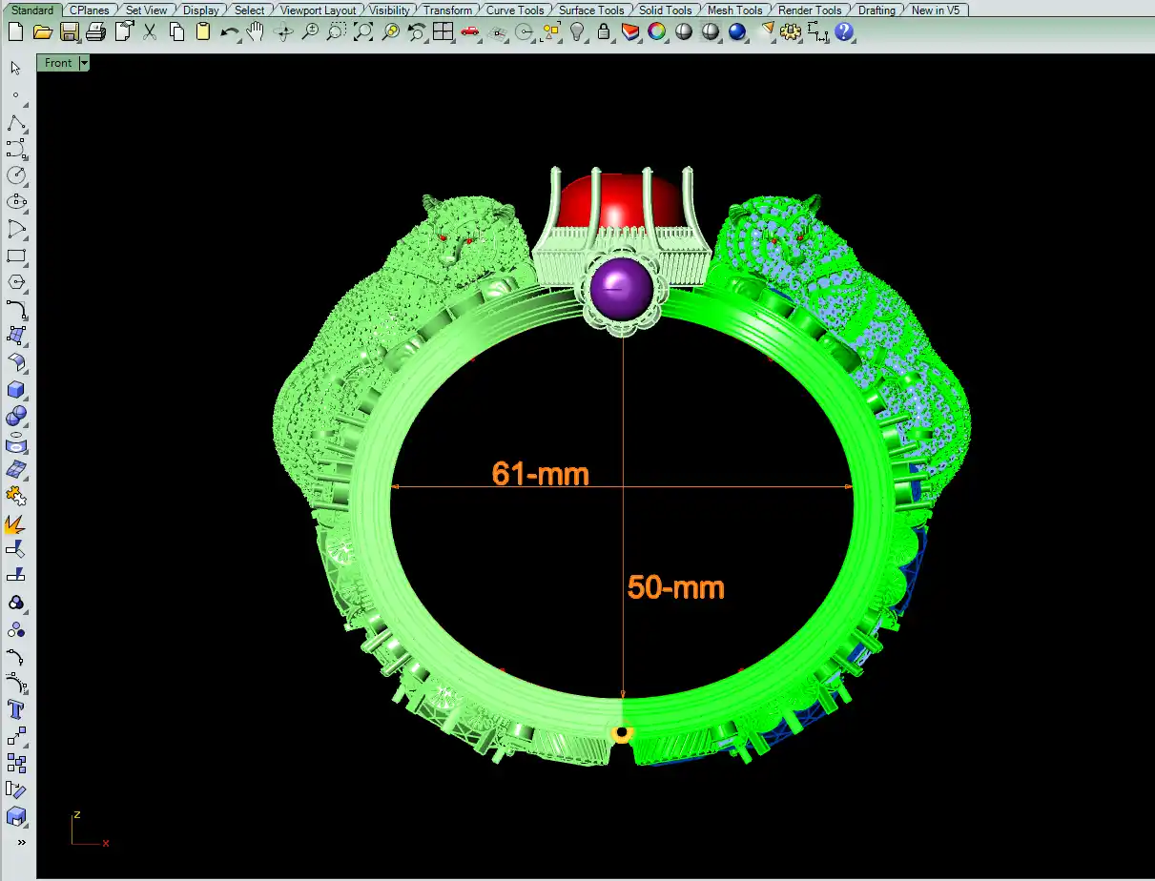Open the Front viewport dropdown arrow
The height and width of the screenshot is (881, 1155).
[84, 63]
